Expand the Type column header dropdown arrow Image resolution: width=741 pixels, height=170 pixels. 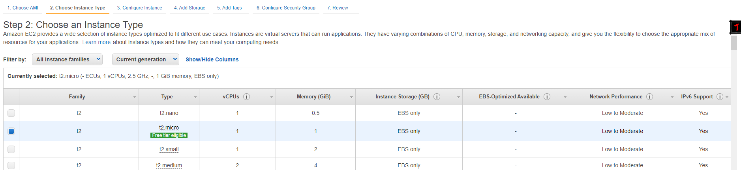click(195, 97)
